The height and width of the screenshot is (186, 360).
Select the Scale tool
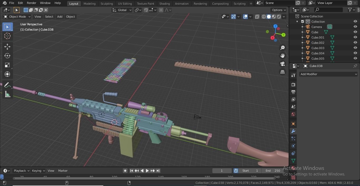click(7, 65)
